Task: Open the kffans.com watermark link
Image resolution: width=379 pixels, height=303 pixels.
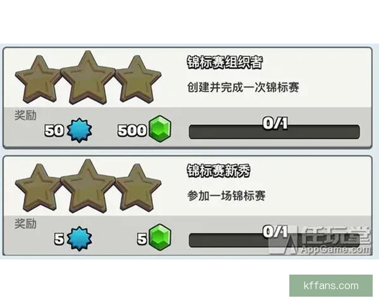Action: pyautogui.click(x=331, y=285)
